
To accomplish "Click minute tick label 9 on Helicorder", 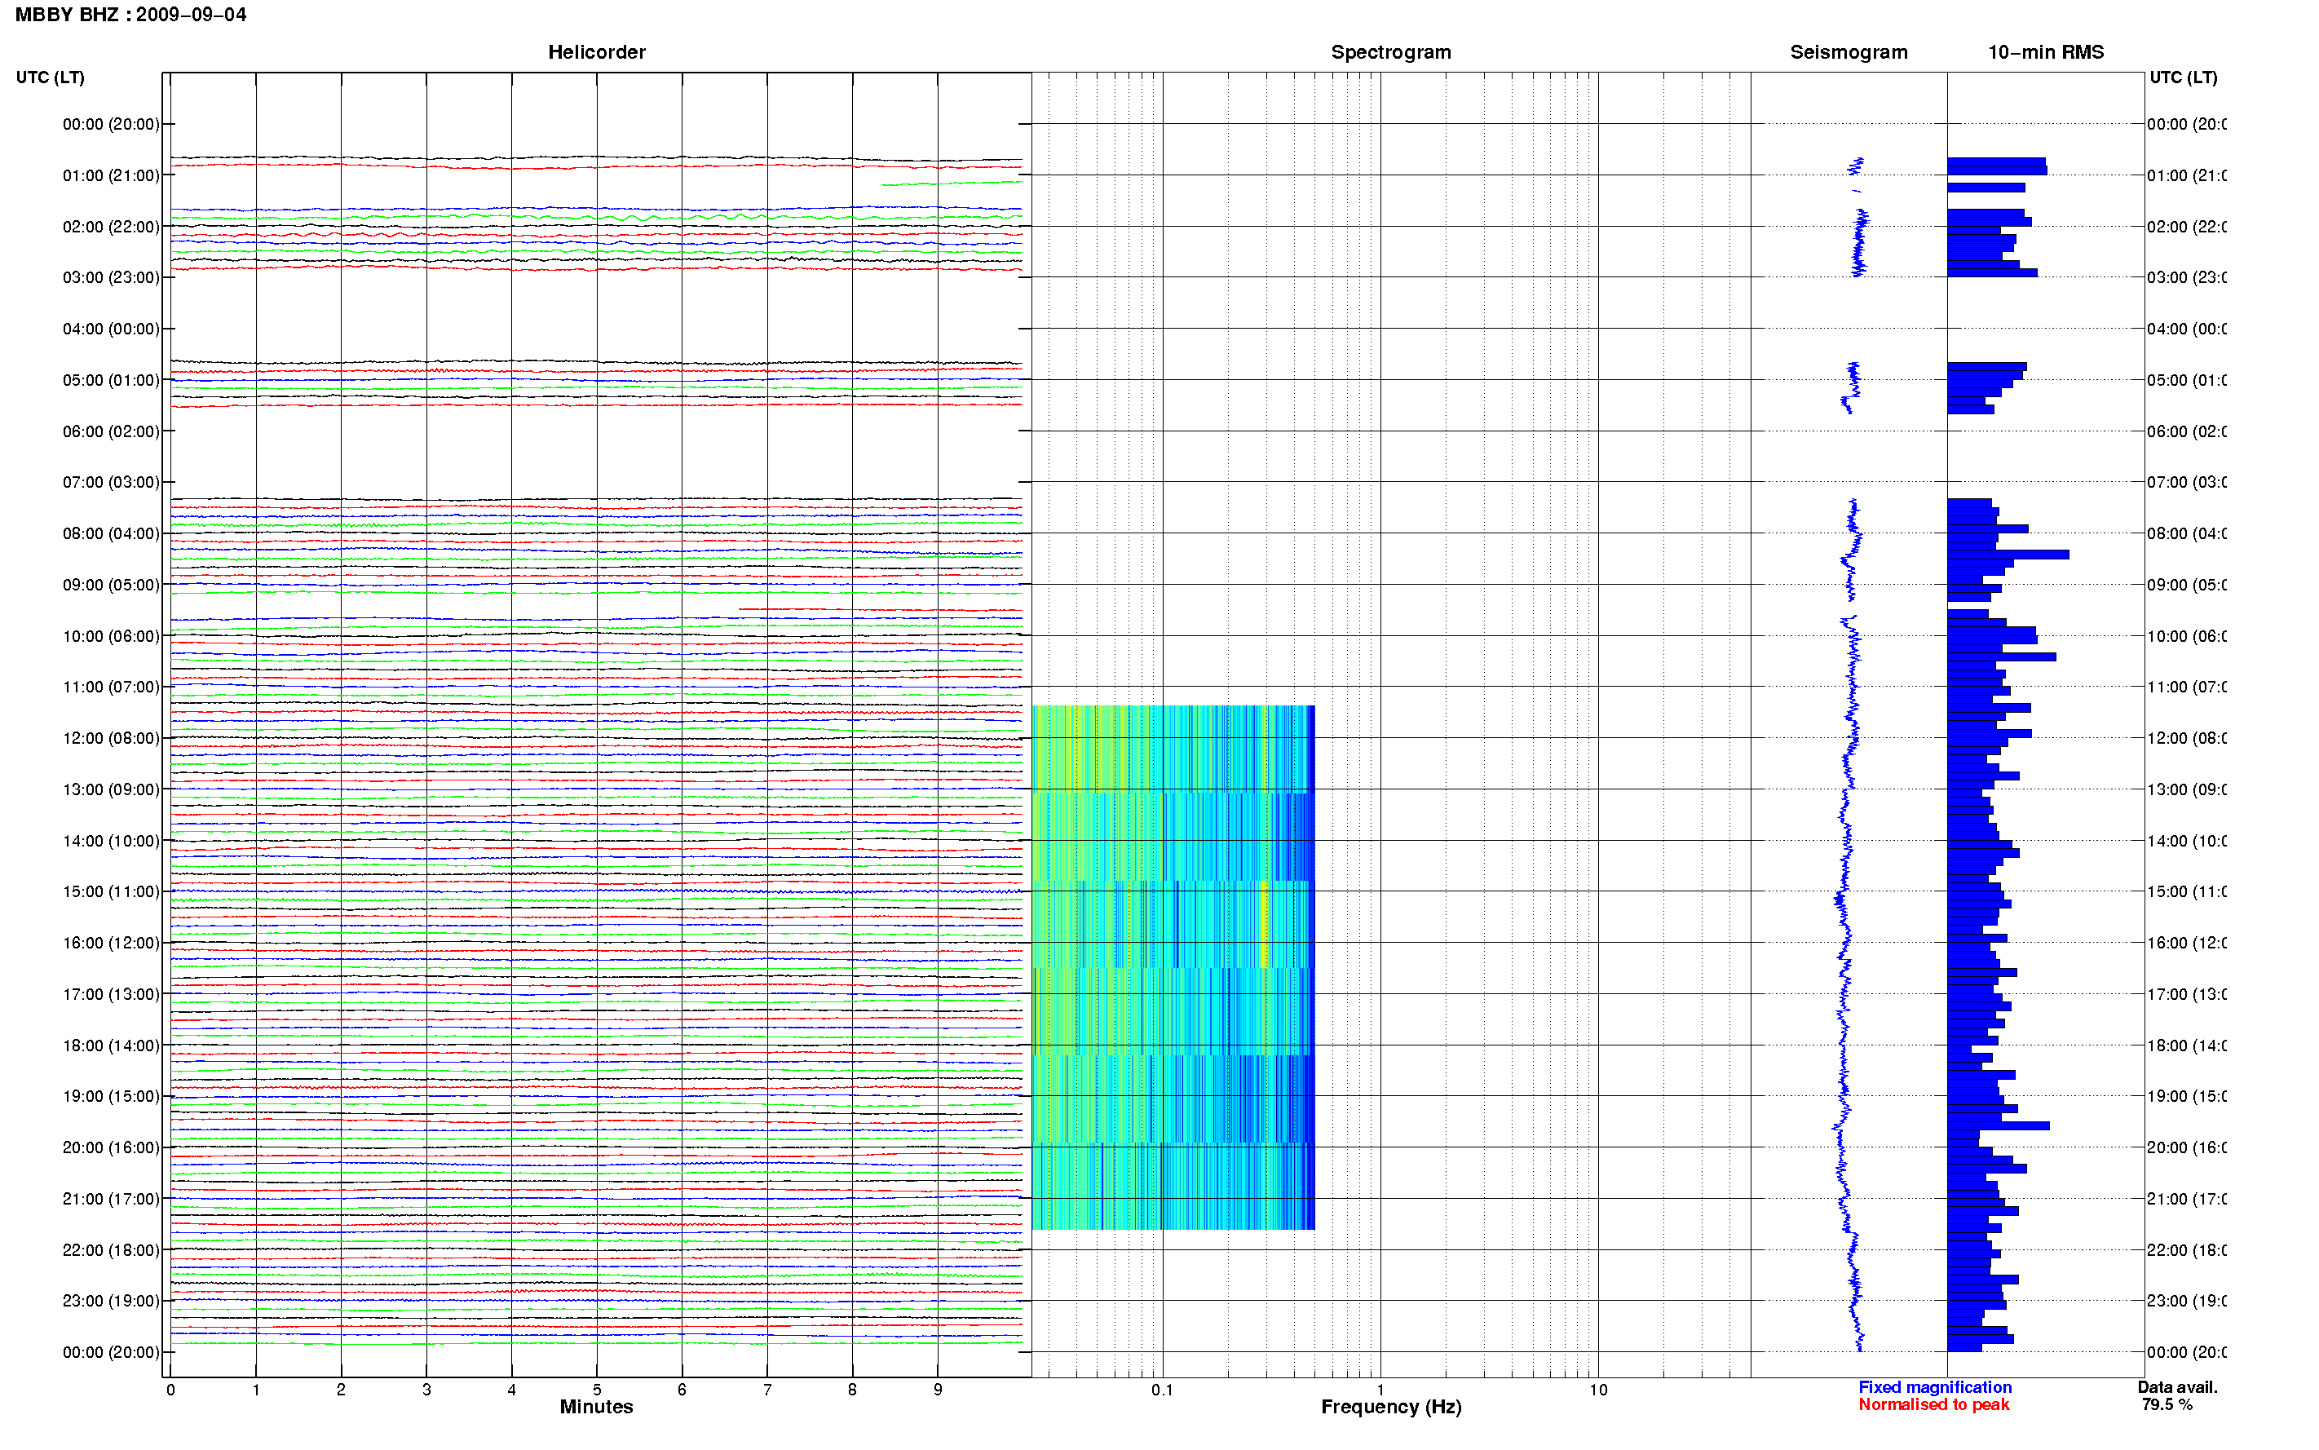I will [938, 1390].
